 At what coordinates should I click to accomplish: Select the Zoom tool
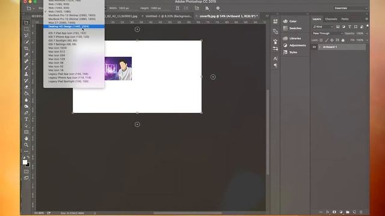[x=26, y=145]
